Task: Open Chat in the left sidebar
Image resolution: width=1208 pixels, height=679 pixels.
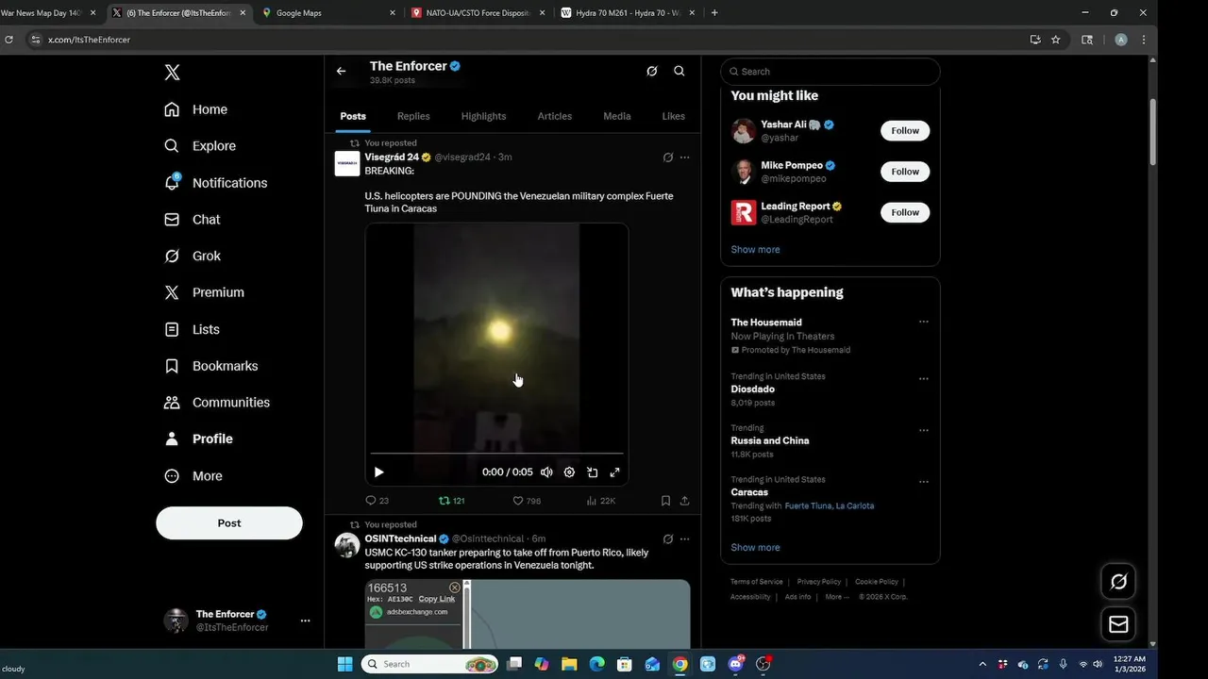Action: [x=192, y=220]
